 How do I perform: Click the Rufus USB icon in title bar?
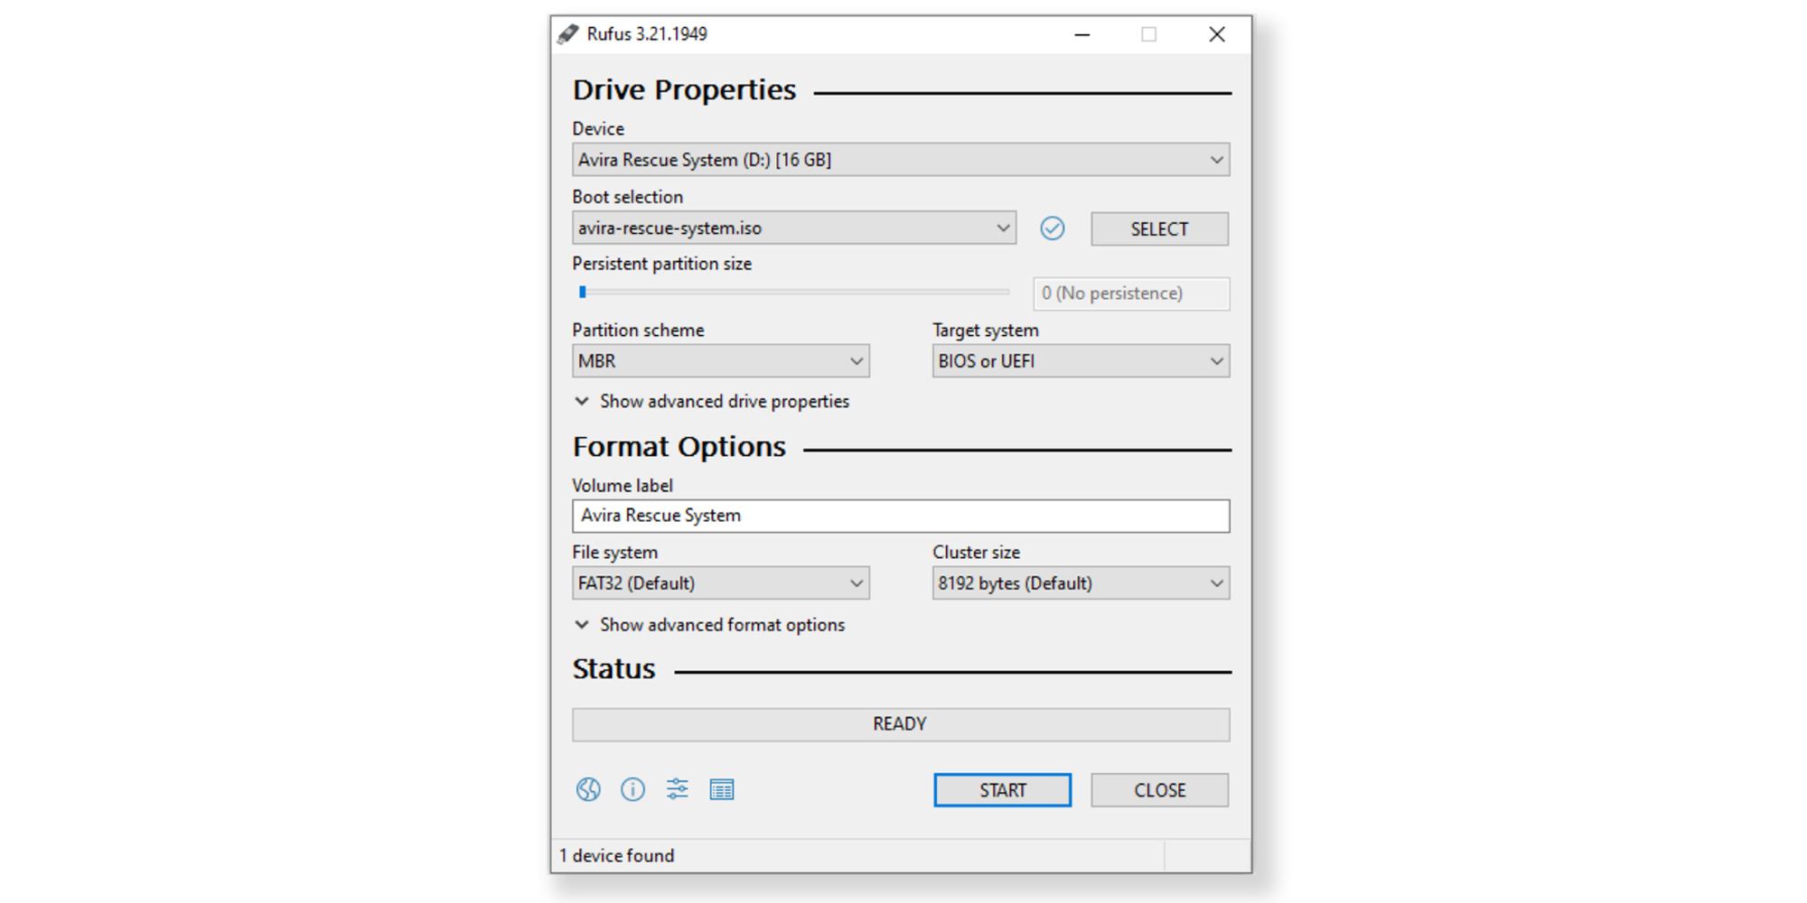coord(566,33)
